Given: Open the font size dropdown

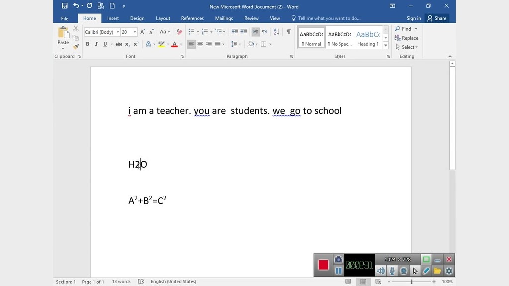Looking at the screenshot, I should point(135,32).
